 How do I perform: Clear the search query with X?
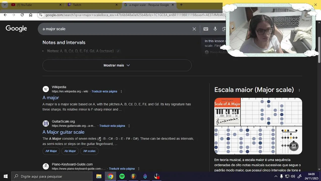(194, 29)
